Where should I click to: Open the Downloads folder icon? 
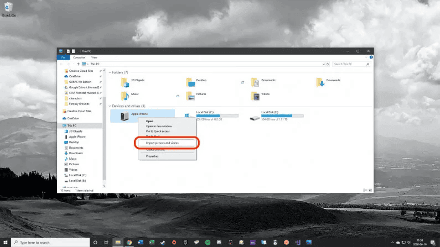[320, 82]
